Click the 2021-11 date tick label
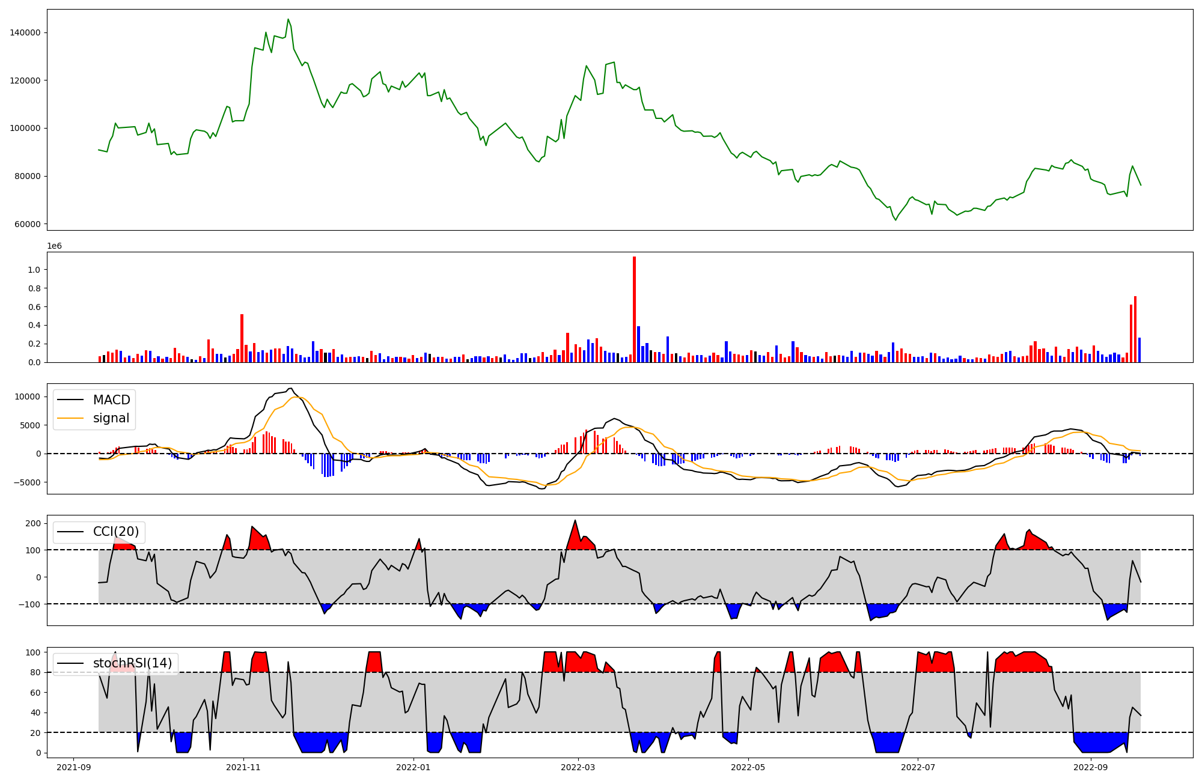 click(243, 767)
